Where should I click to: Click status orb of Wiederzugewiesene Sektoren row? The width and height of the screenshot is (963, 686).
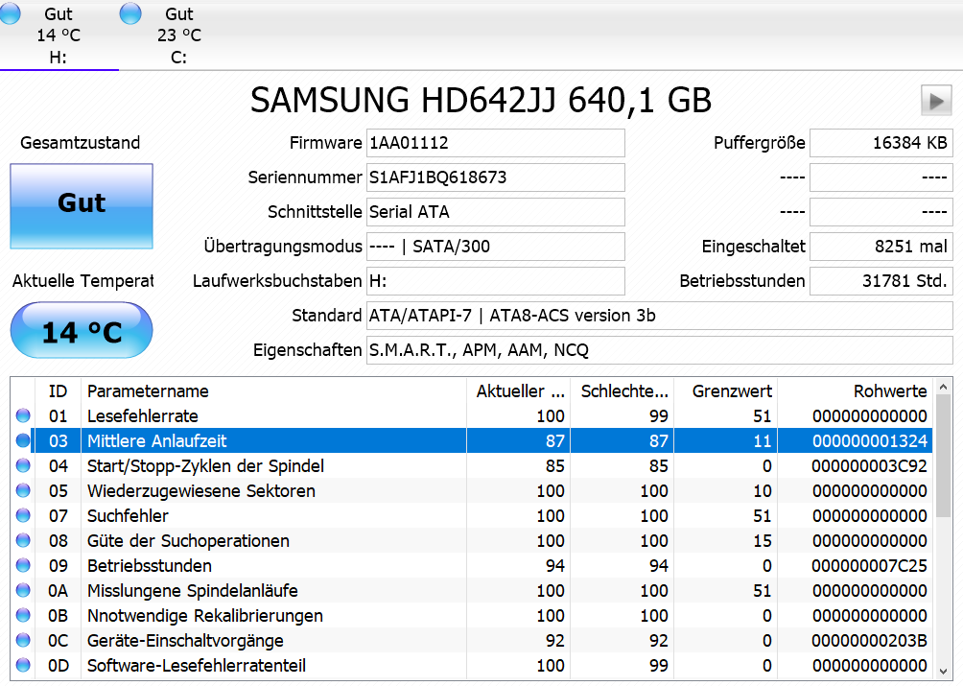click(x=23, y=490)
